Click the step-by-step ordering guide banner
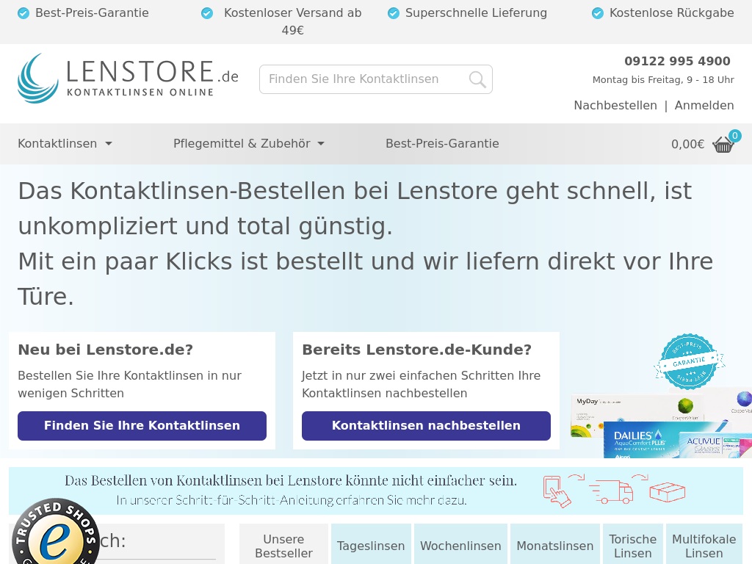 (375, 490)
